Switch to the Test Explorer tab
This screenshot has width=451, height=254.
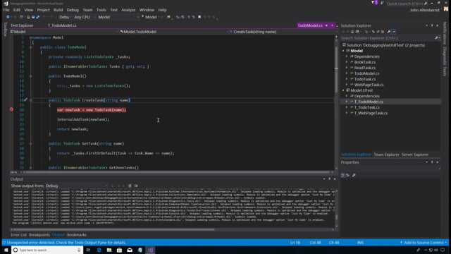pyautogui.click(x=22, y=25)
